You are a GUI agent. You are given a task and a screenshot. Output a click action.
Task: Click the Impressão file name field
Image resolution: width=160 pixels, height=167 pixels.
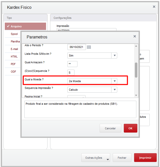tap(86, 29)
